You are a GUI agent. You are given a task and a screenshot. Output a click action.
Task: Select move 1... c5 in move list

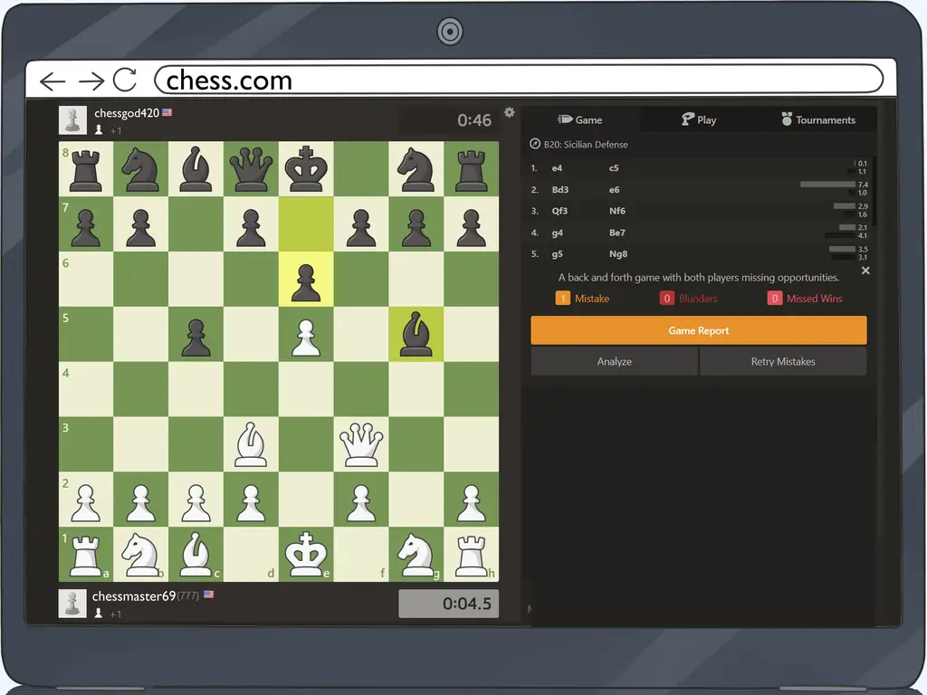pos(614,168)
